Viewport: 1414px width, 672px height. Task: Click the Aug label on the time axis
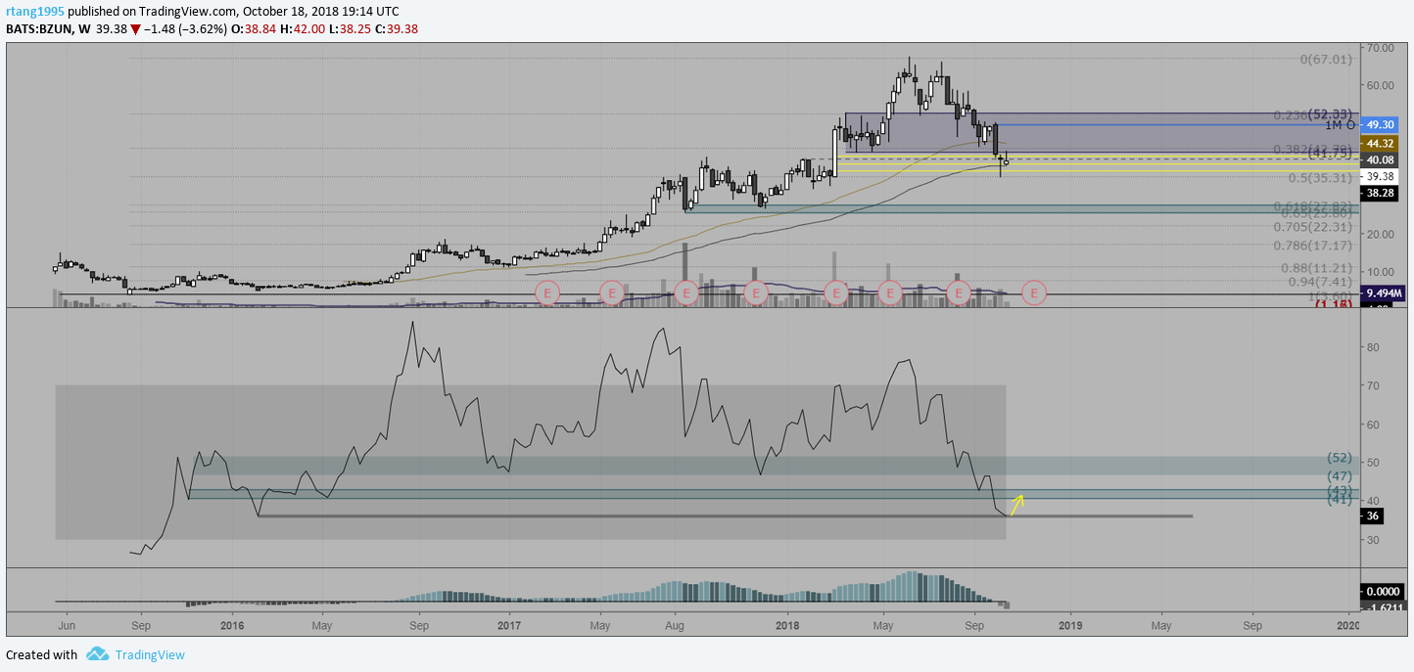tap(675, 624)
